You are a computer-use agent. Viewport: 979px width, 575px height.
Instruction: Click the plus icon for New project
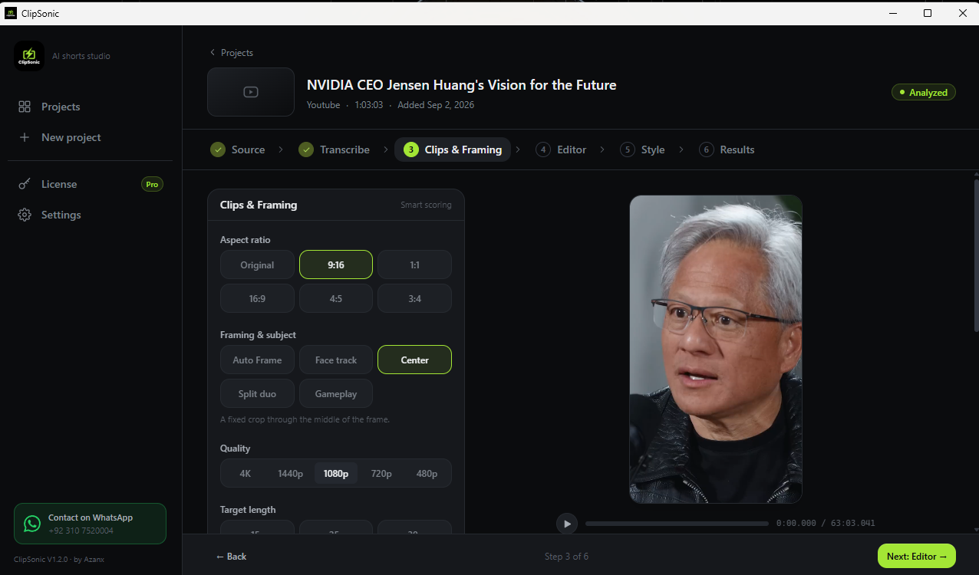pos(25,137)
